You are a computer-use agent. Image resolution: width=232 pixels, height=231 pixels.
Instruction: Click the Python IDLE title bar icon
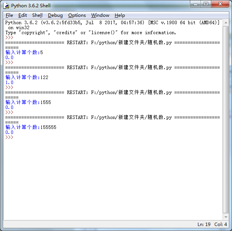point(6,6)
